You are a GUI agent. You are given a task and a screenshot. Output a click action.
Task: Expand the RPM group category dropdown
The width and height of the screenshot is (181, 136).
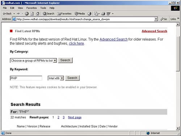55,61
